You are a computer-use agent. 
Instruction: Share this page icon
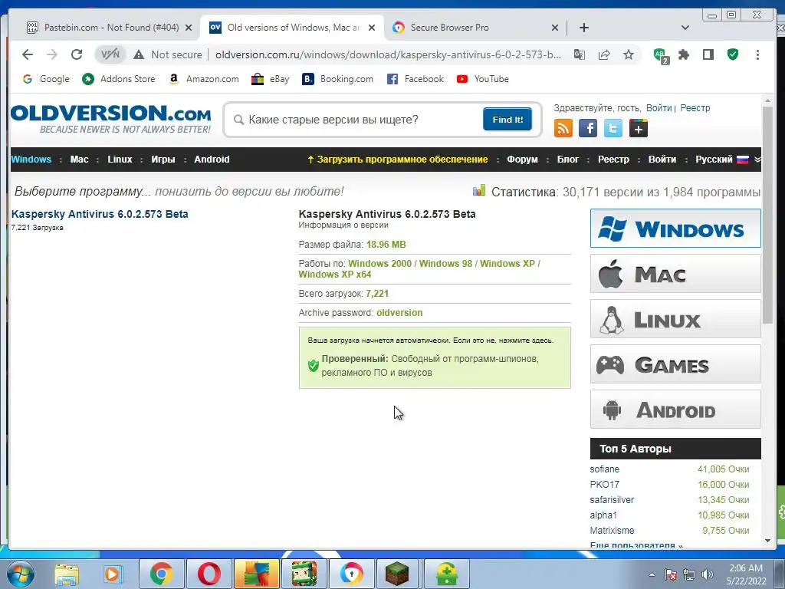click(604, 54)
